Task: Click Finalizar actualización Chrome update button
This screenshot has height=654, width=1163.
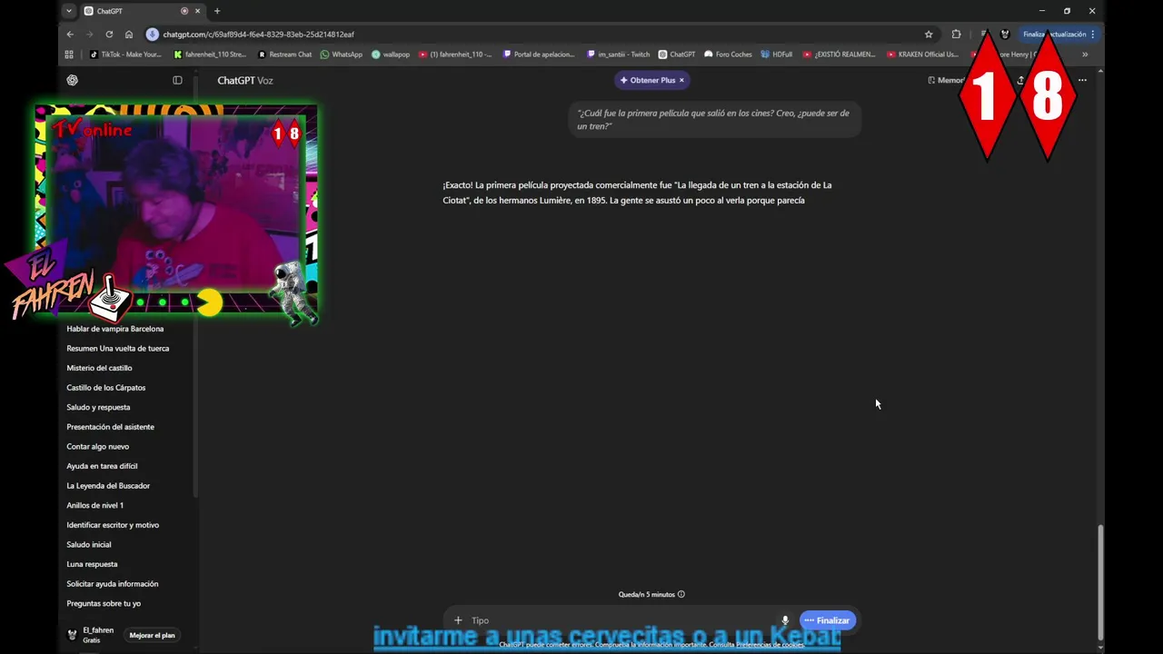Action: point(1058,35)
